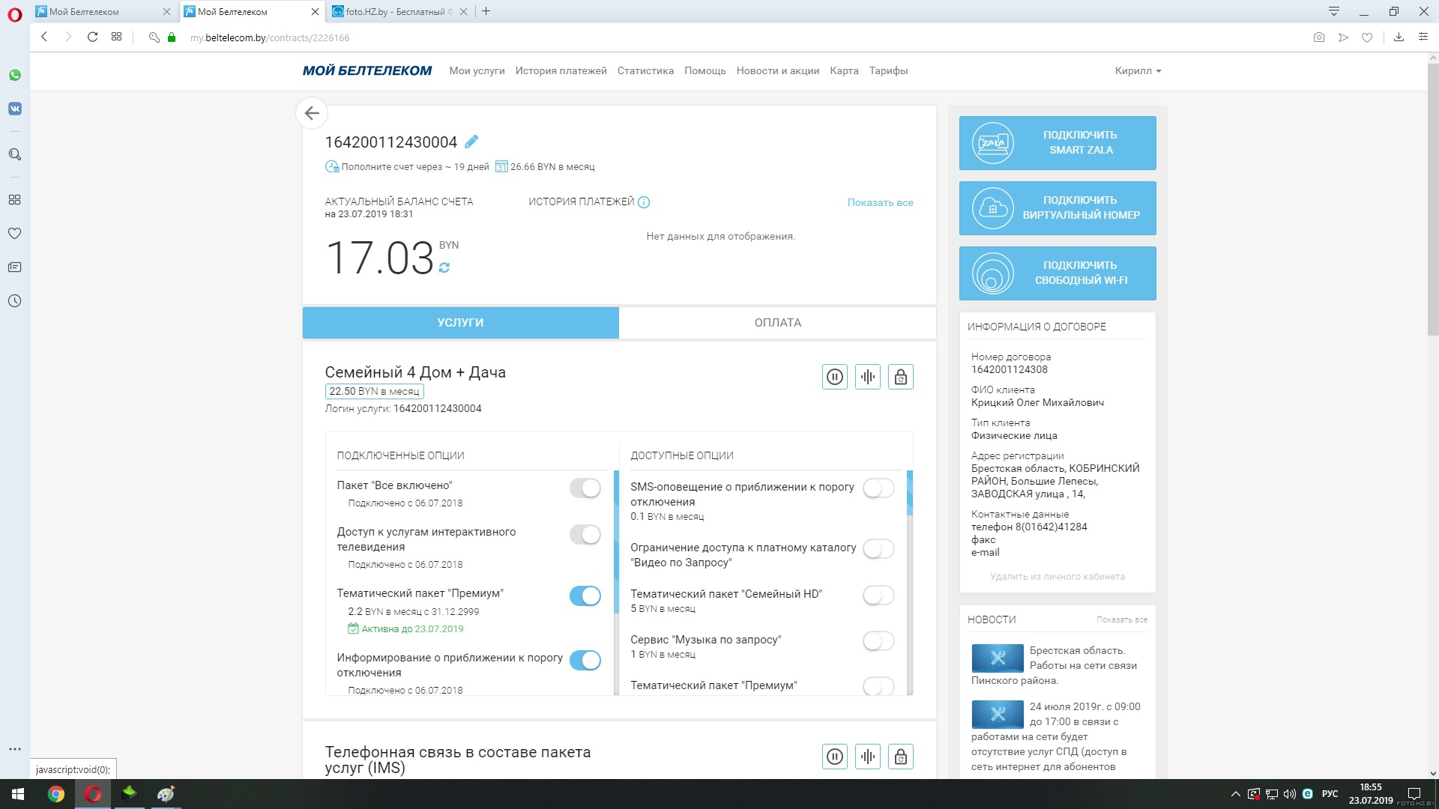
Task: Open Speed Dial from the sidebar grid icon
Action: coord(15,200)
